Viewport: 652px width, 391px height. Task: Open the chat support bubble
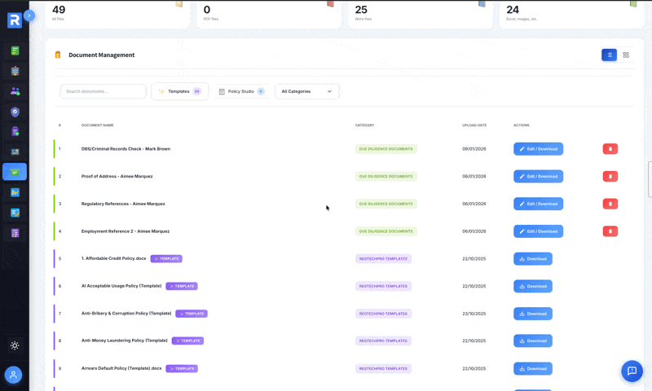tap(632, 371)
